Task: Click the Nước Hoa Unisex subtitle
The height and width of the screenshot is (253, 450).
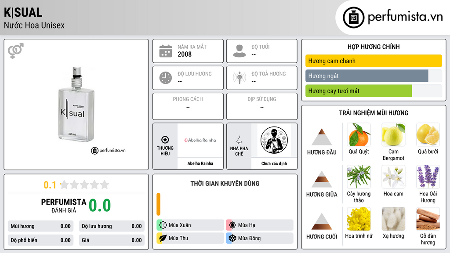Action: tap(34, 25)
